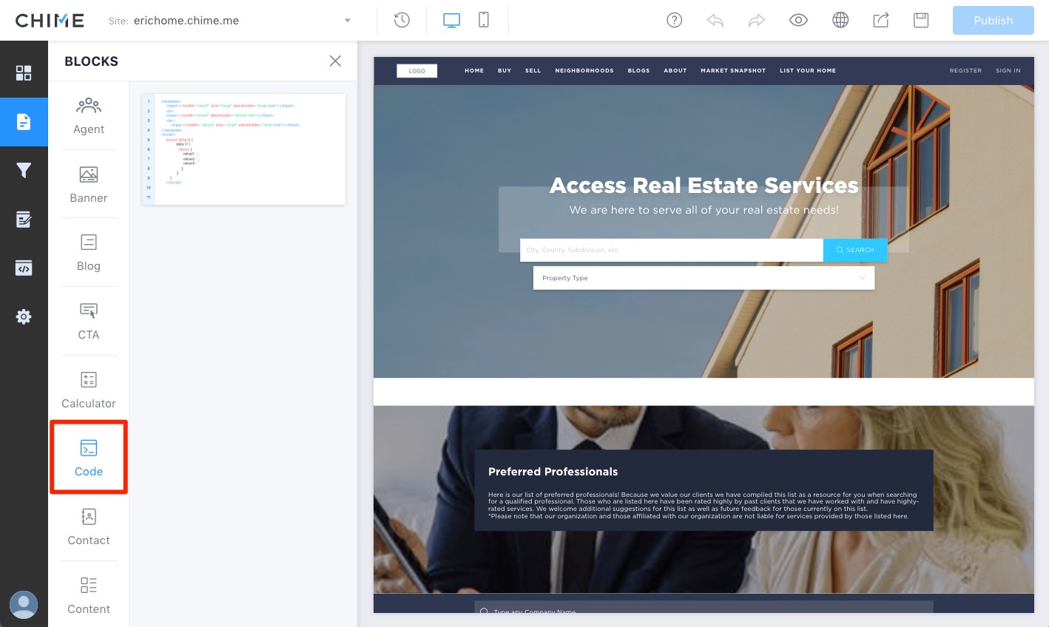Select the Content block category
The height and width of the screenshot is (627, 1049).
pos(89,596)
